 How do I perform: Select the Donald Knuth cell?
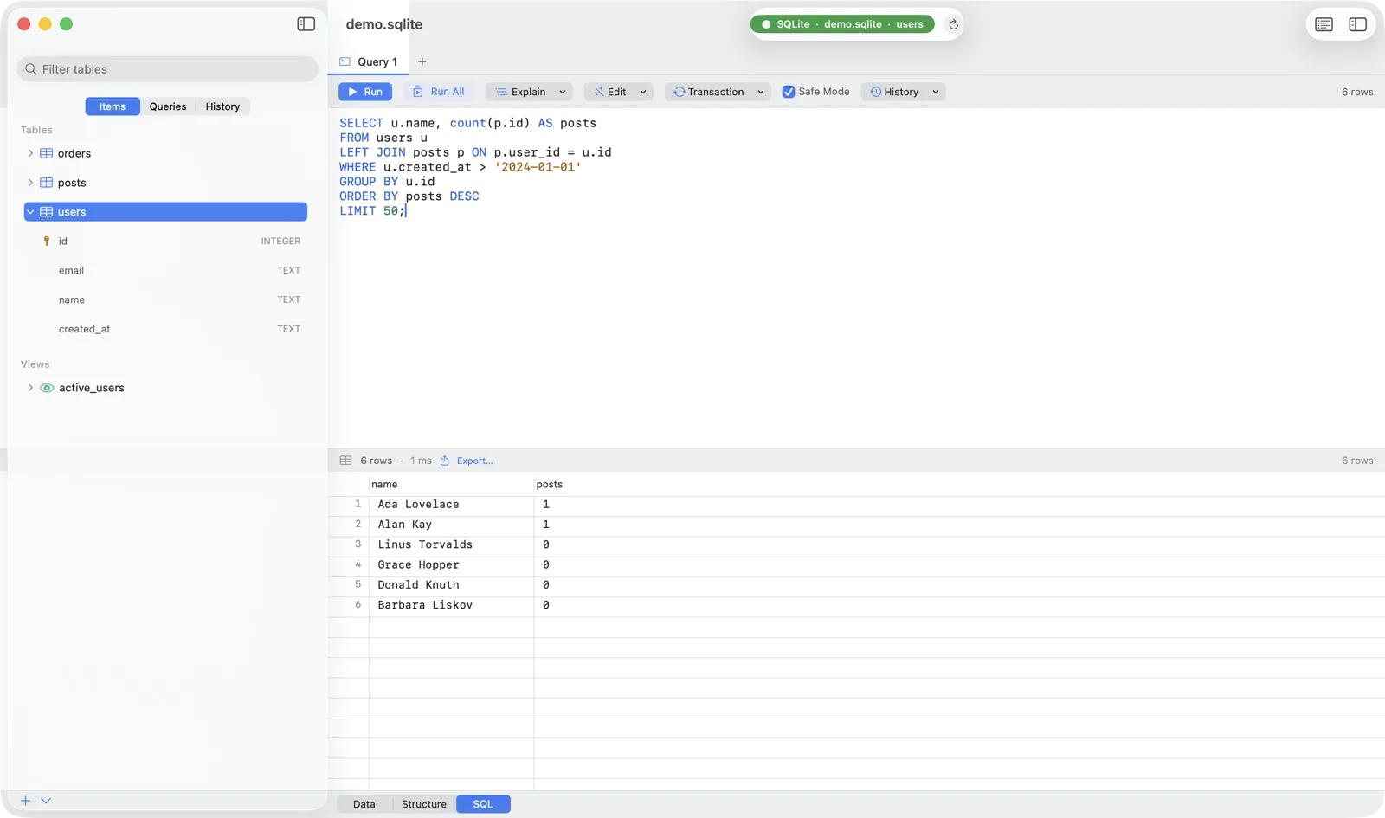(x=451, y=585)
